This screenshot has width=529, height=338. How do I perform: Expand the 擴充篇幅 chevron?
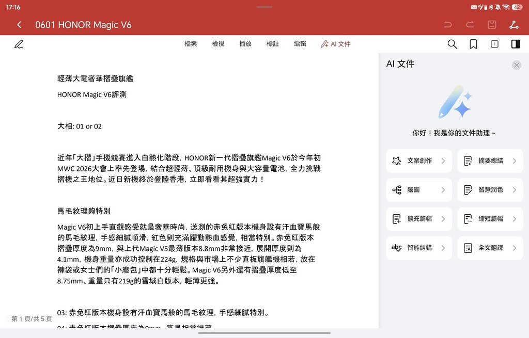click(x=443, y=219)
